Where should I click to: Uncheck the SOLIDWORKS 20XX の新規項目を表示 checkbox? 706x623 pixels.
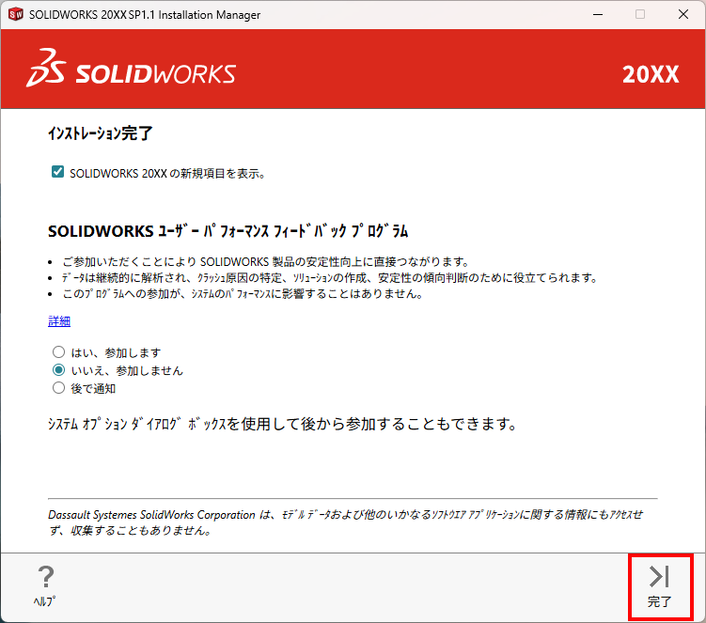point(57,172)
